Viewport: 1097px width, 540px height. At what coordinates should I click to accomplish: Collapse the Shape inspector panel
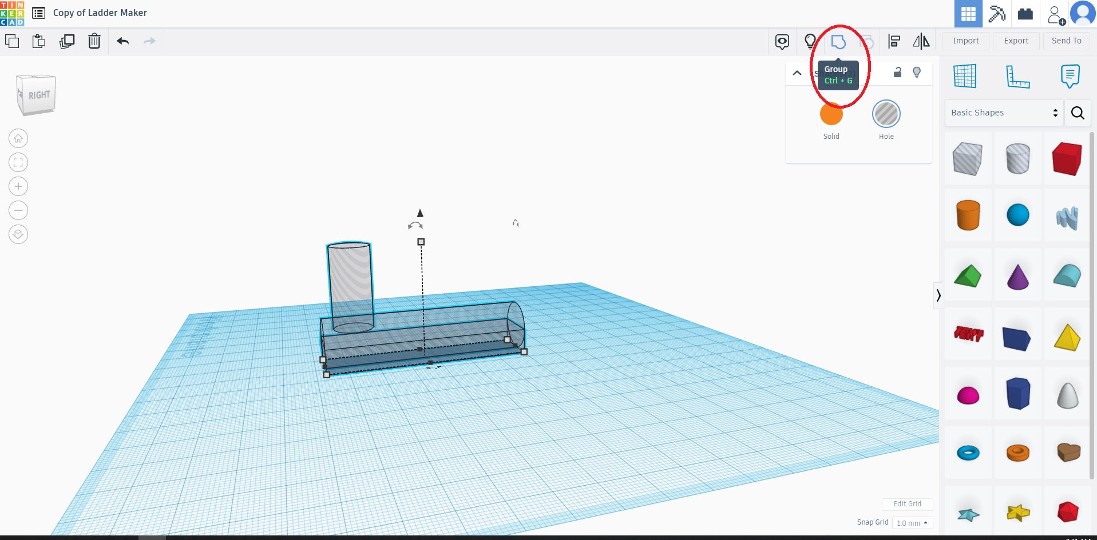pos(797,73)
